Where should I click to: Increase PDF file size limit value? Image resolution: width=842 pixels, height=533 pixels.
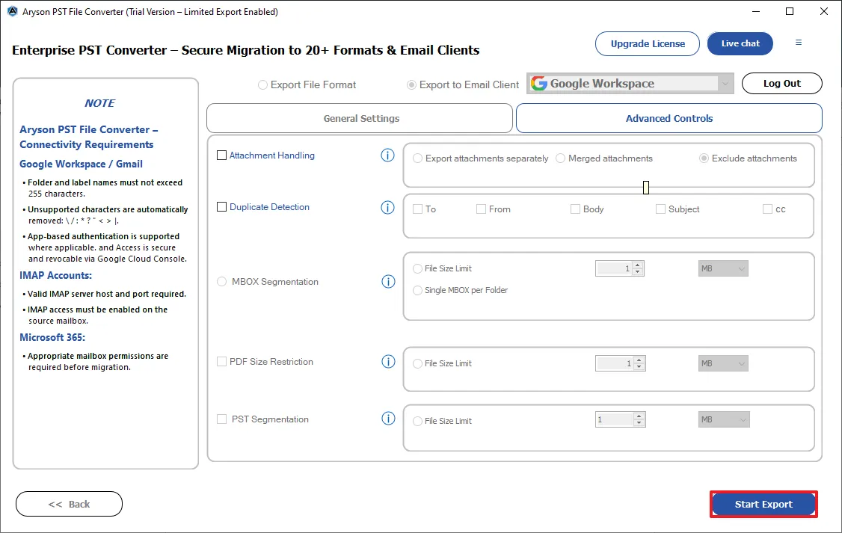pyautogui.click(x=639, y=360)
